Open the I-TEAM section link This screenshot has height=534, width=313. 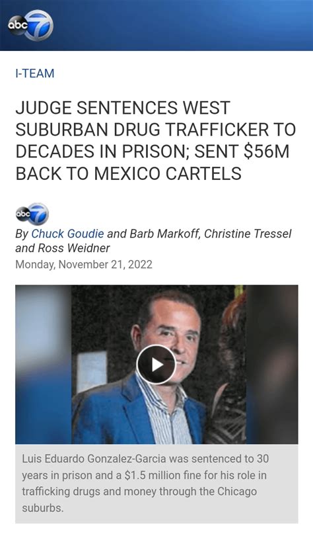click(x=34, y=73)
